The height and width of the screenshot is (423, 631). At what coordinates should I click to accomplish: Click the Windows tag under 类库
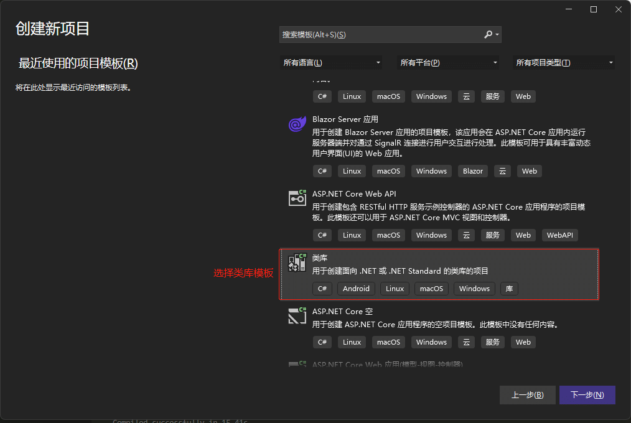pyautogui.click(x=474, y=289)
